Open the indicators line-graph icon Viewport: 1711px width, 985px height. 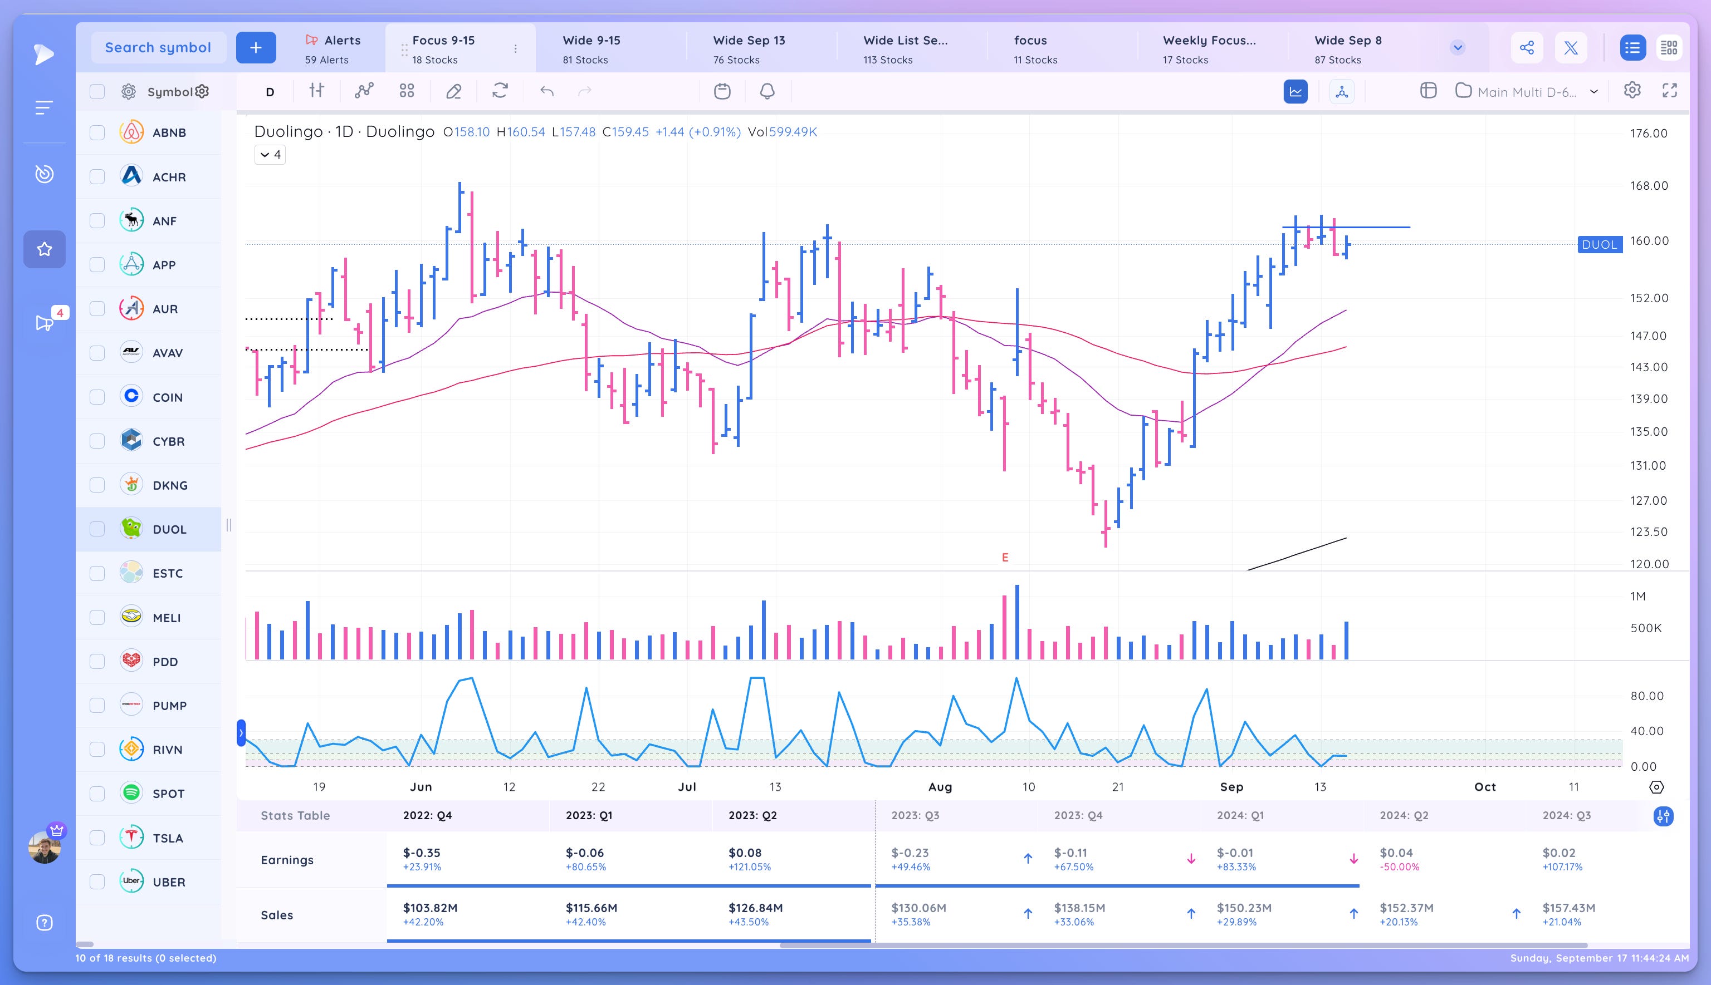[x=364, y=91]
